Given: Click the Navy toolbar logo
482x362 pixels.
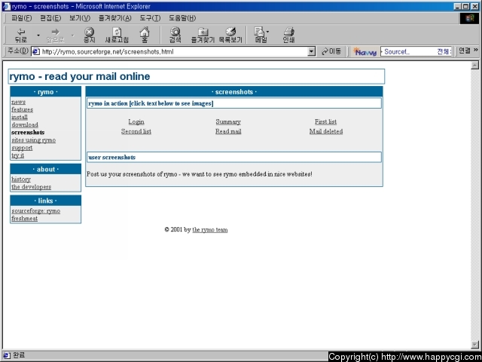Looking at the screenshot, I should (x=365, y=51).
